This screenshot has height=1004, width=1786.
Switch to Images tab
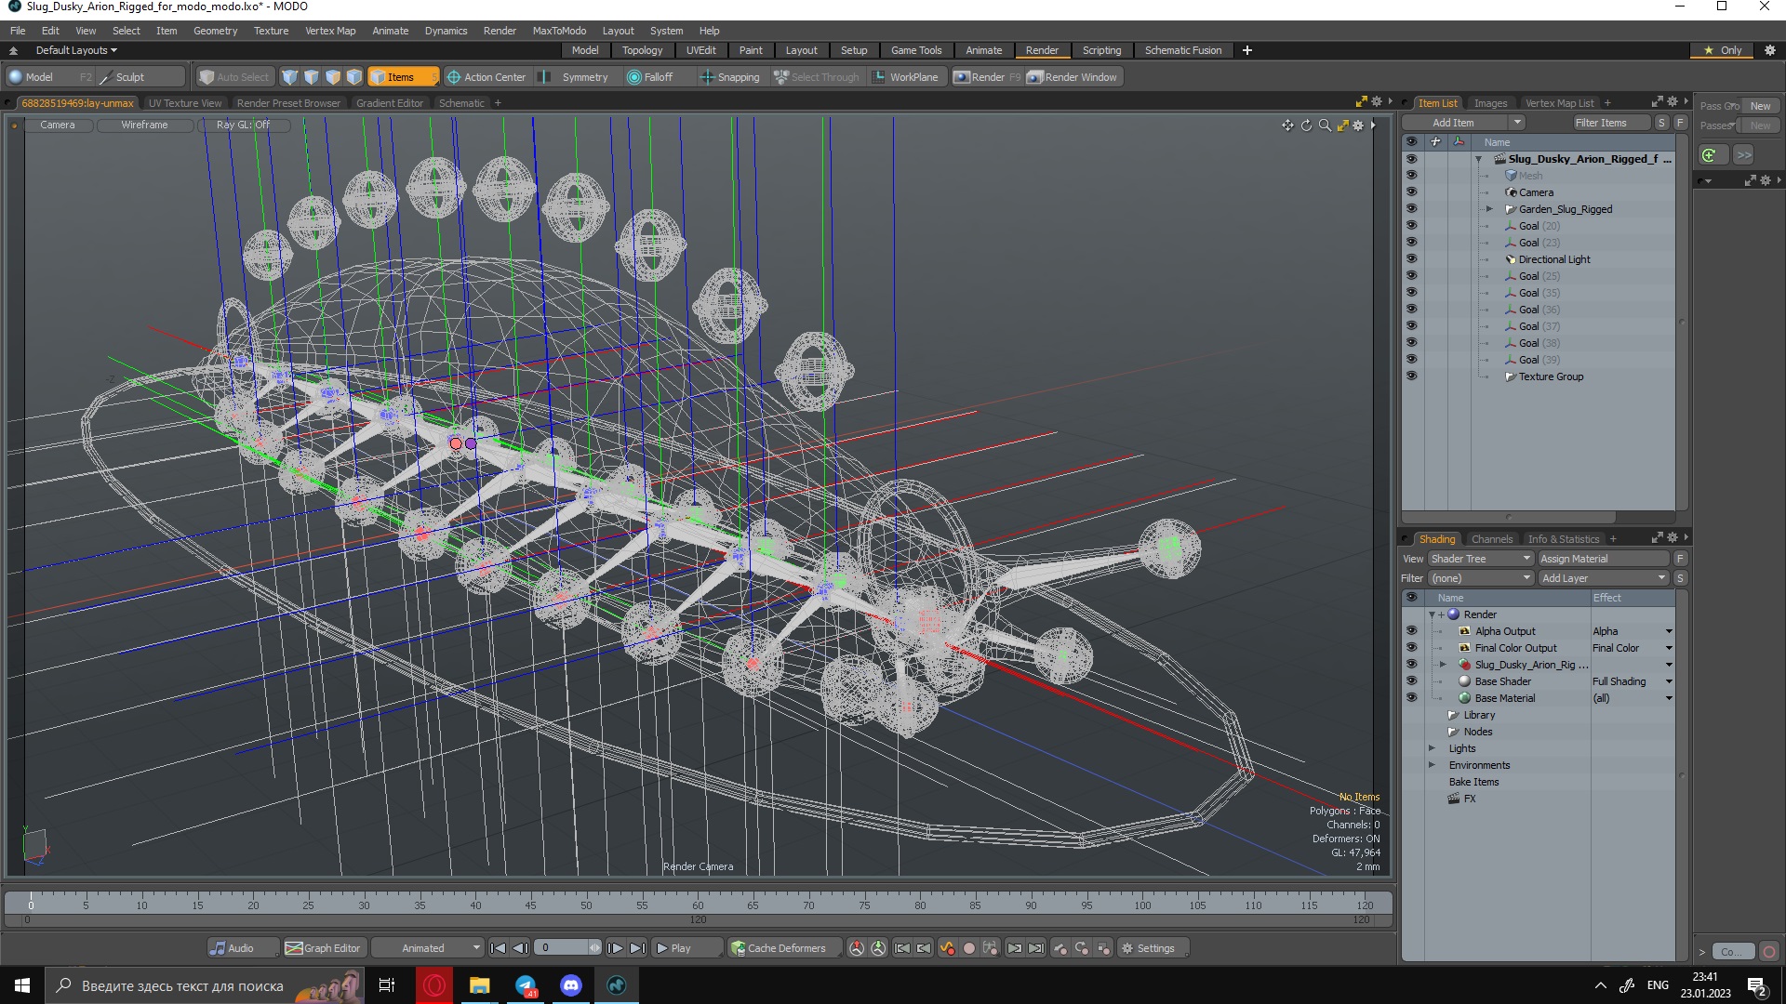(1490, 103)
